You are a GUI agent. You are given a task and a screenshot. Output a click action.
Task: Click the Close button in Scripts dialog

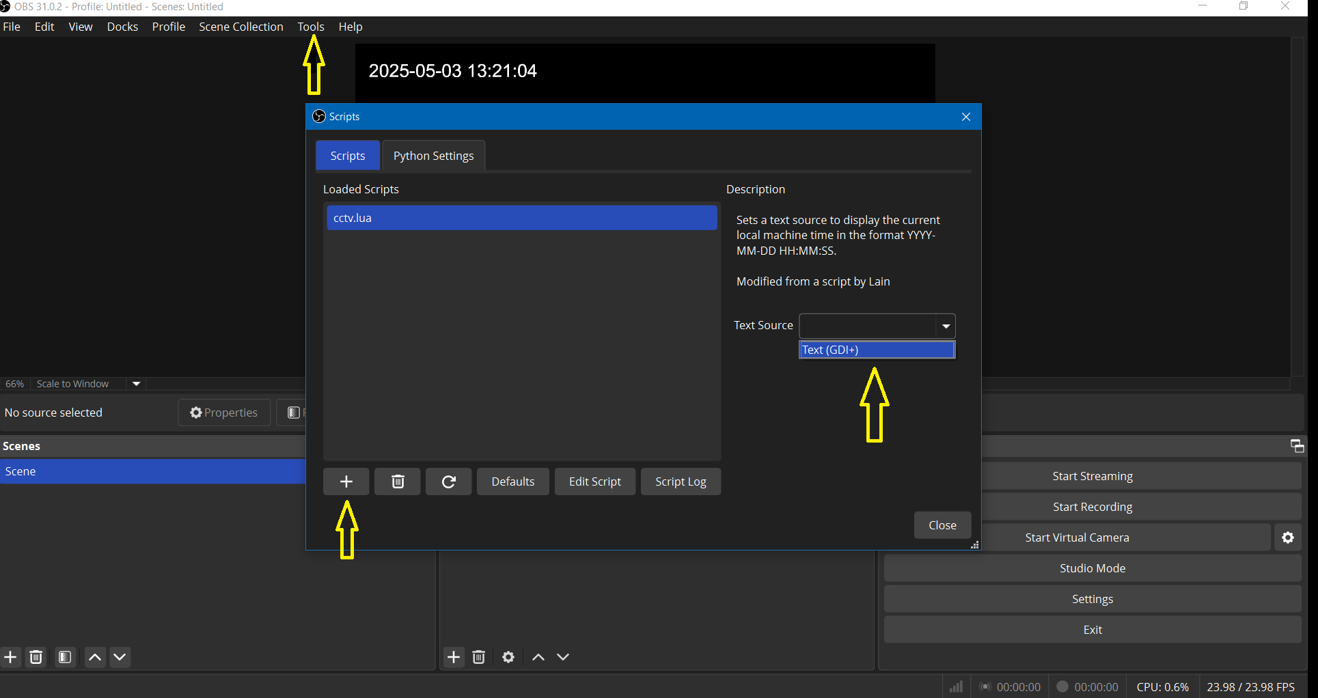[x=942, y=525]
